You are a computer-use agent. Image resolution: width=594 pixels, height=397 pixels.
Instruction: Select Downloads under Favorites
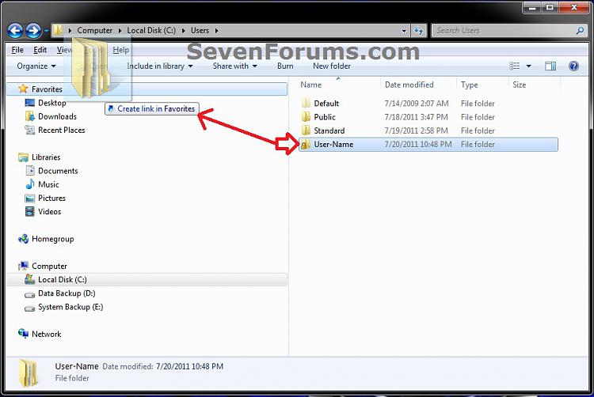pyautogui.click(x=57, y=116)
